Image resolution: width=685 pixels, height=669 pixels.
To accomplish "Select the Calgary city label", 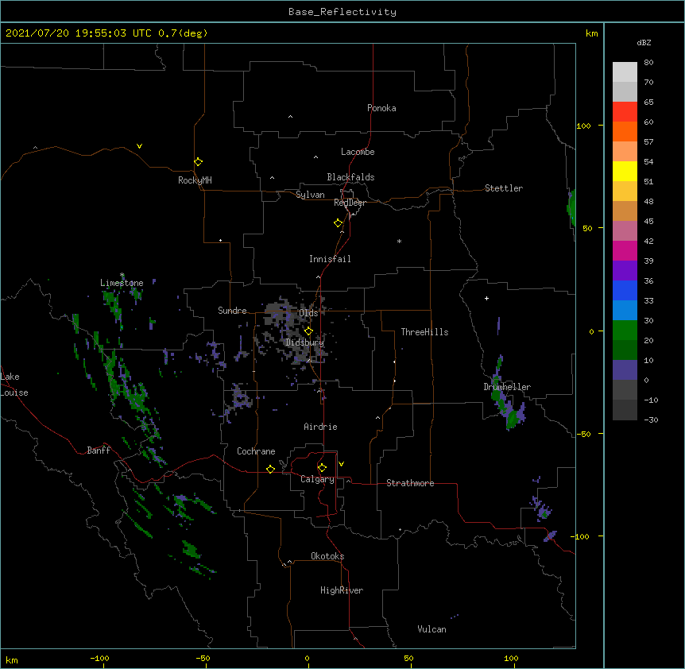I will 317,479.
